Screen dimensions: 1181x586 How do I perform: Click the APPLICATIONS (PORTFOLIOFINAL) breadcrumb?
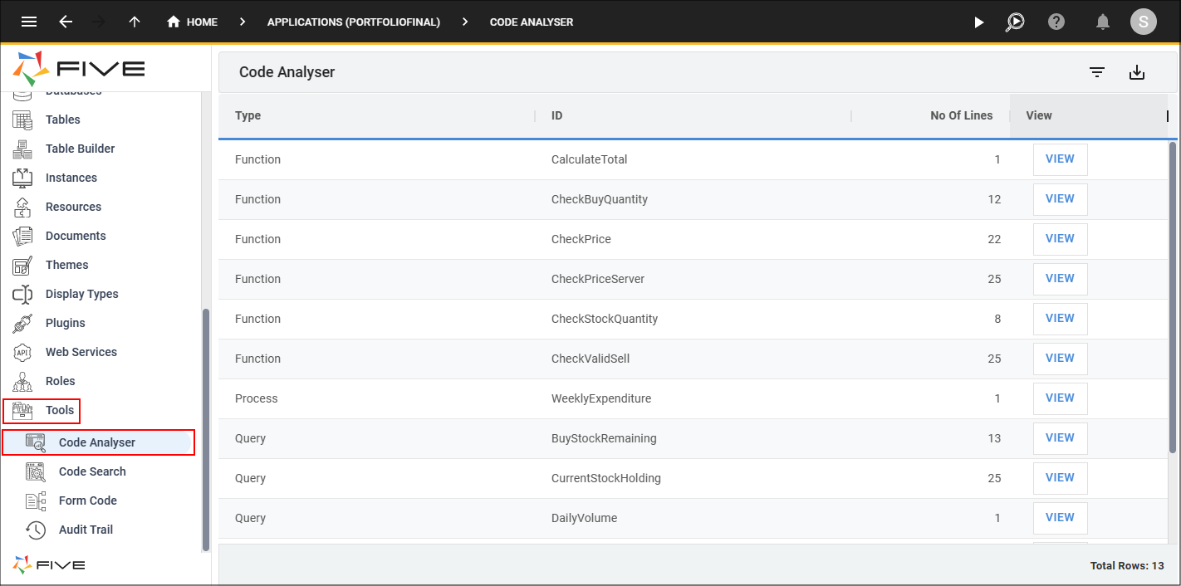[354, 22]
